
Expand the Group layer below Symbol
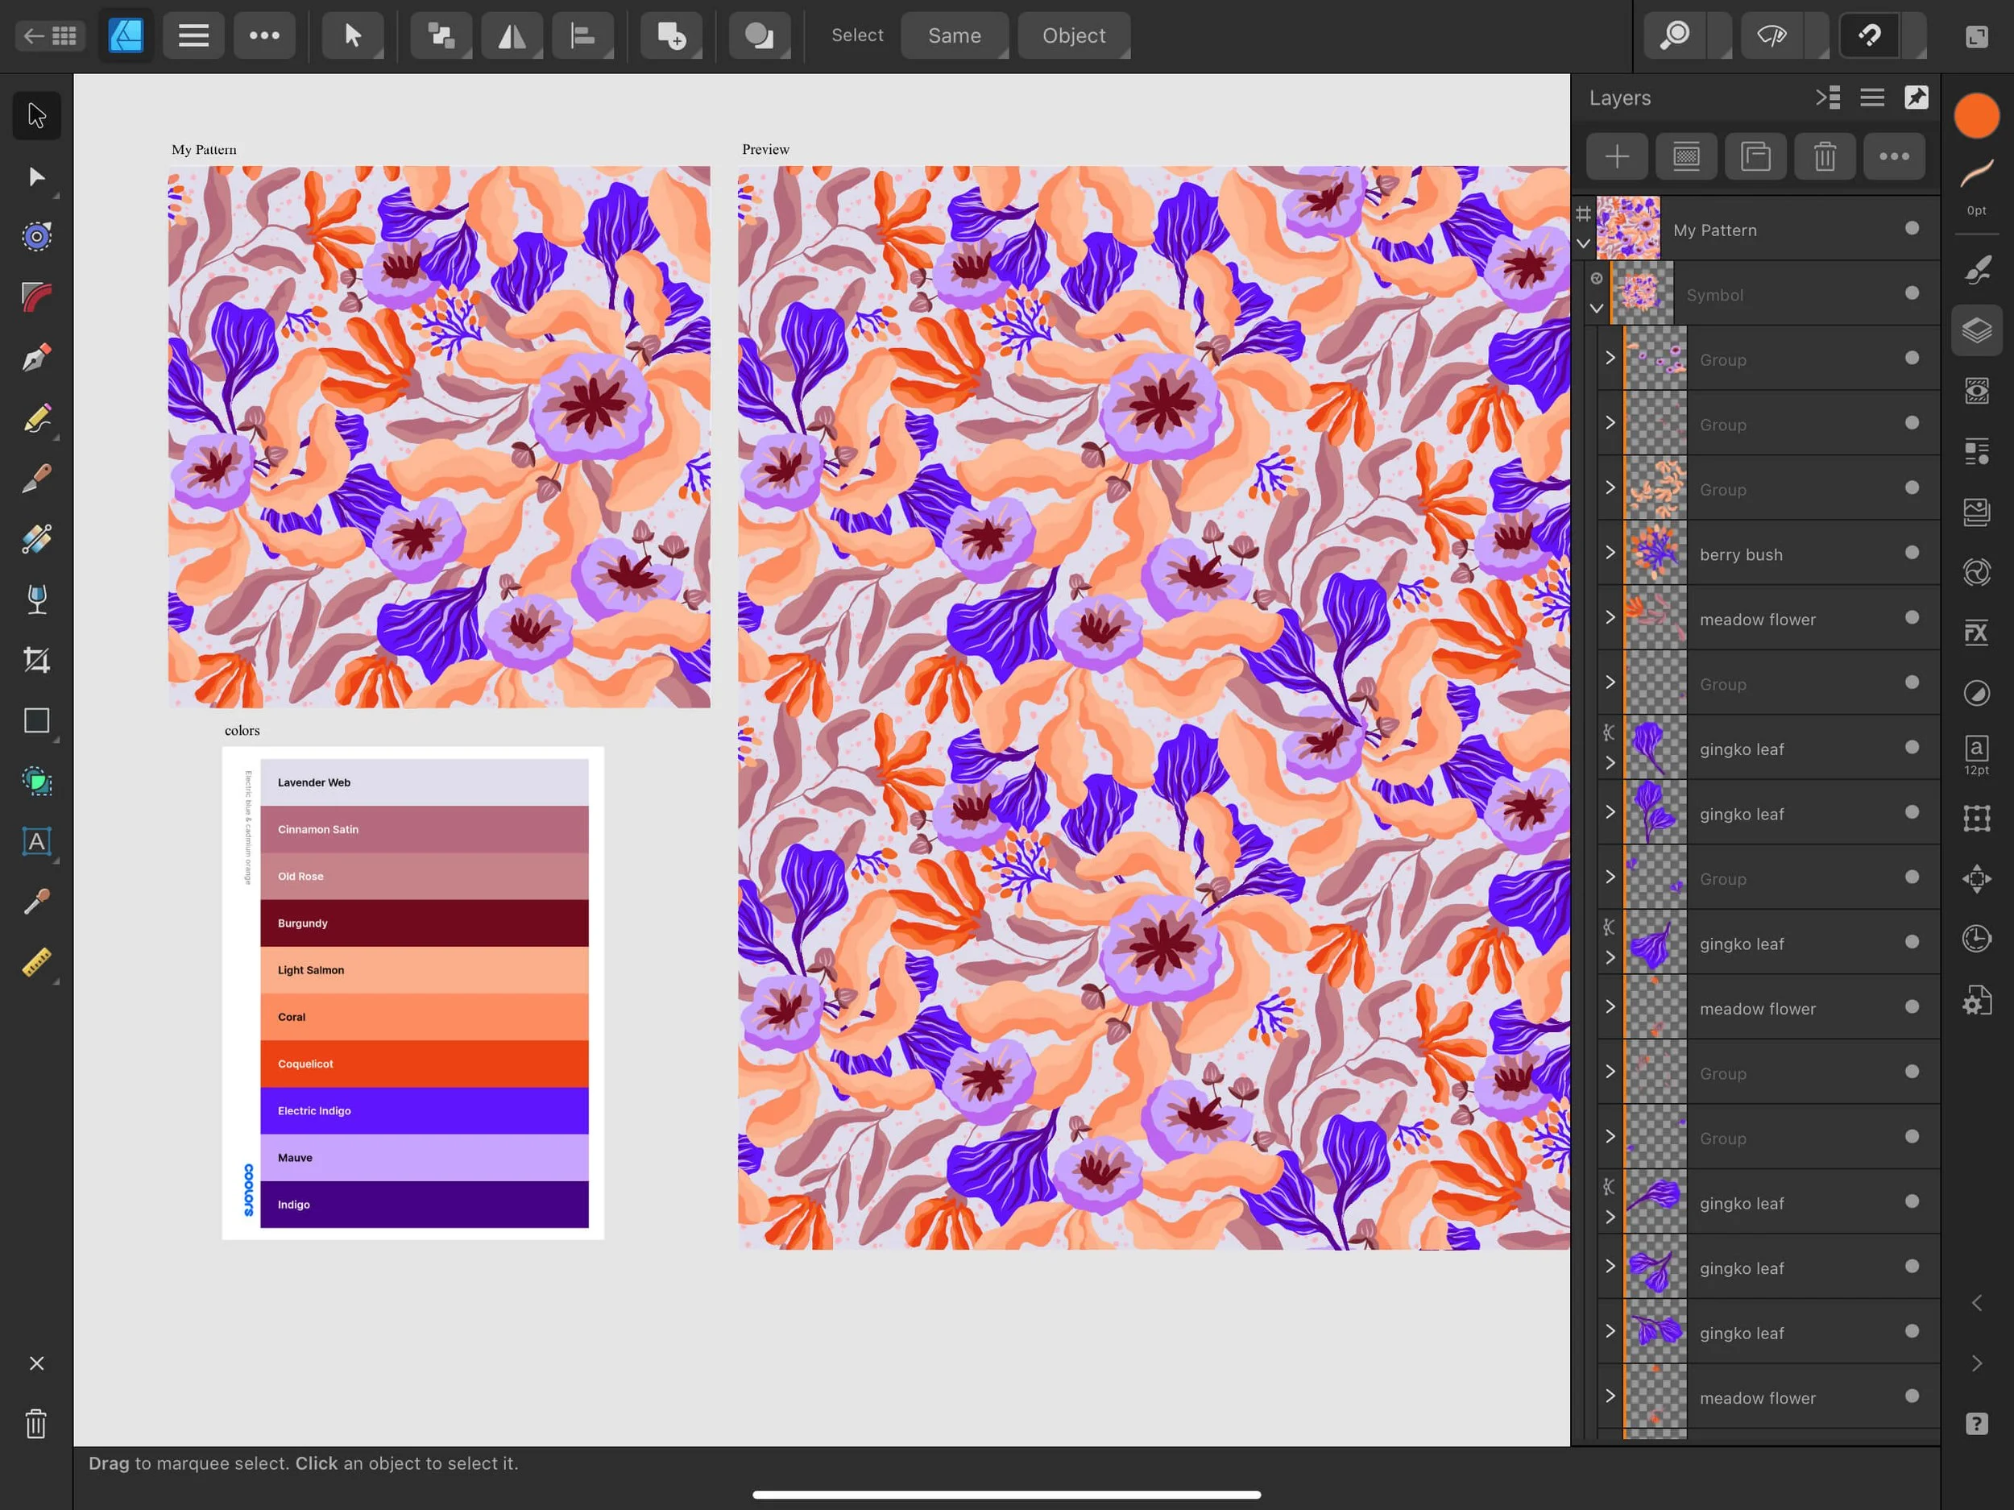click(1610, 359)
